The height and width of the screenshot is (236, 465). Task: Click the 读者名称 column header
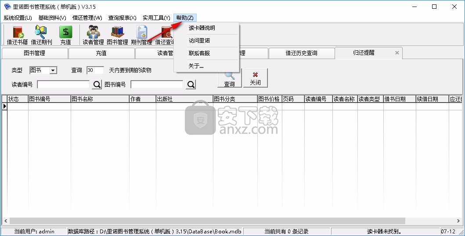click(345, 99)
